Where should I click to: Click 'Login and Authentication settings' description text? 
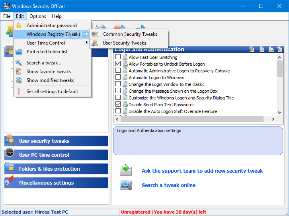click(149, 130)
